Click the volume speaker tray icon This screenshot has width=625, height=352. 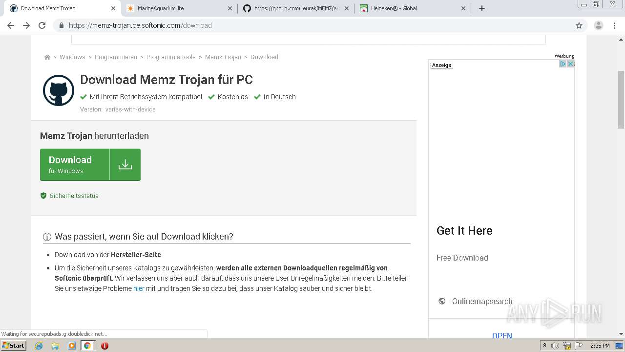click(x=555, y=346)
